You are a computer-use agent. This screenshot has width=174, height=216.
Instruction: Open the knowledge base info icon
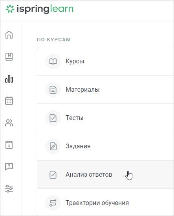(9, 145)
